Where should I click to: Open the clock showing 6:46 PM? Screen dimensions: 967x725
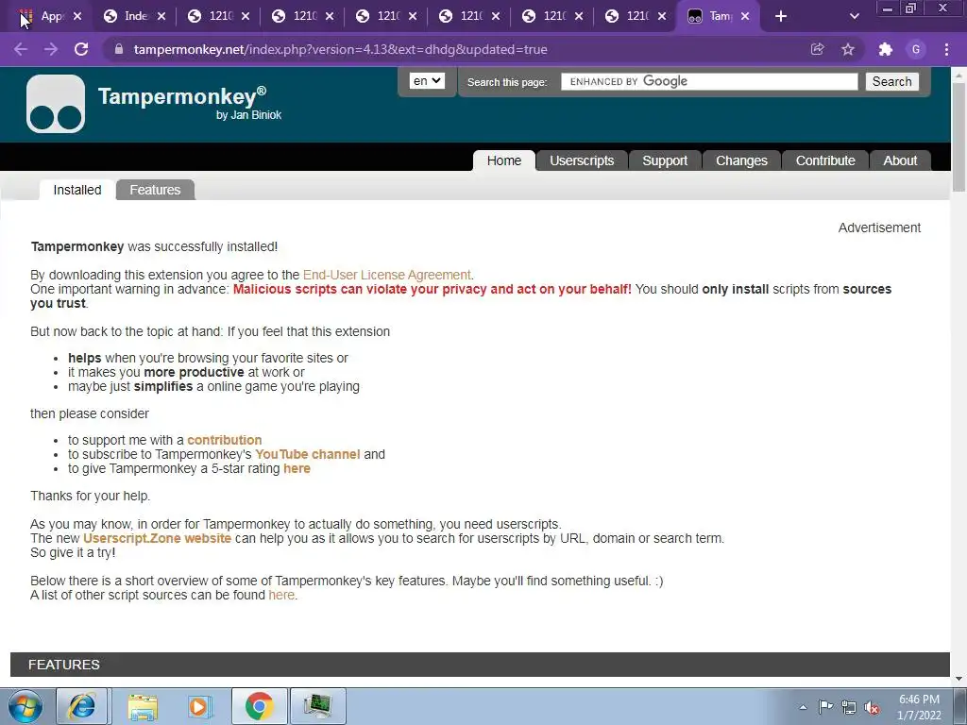(919, 707)
